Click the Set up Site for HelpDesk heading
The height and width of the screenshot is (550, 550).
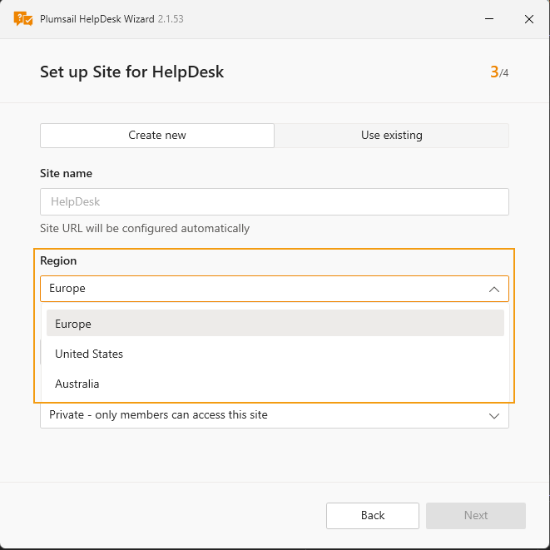click(131, 72)
